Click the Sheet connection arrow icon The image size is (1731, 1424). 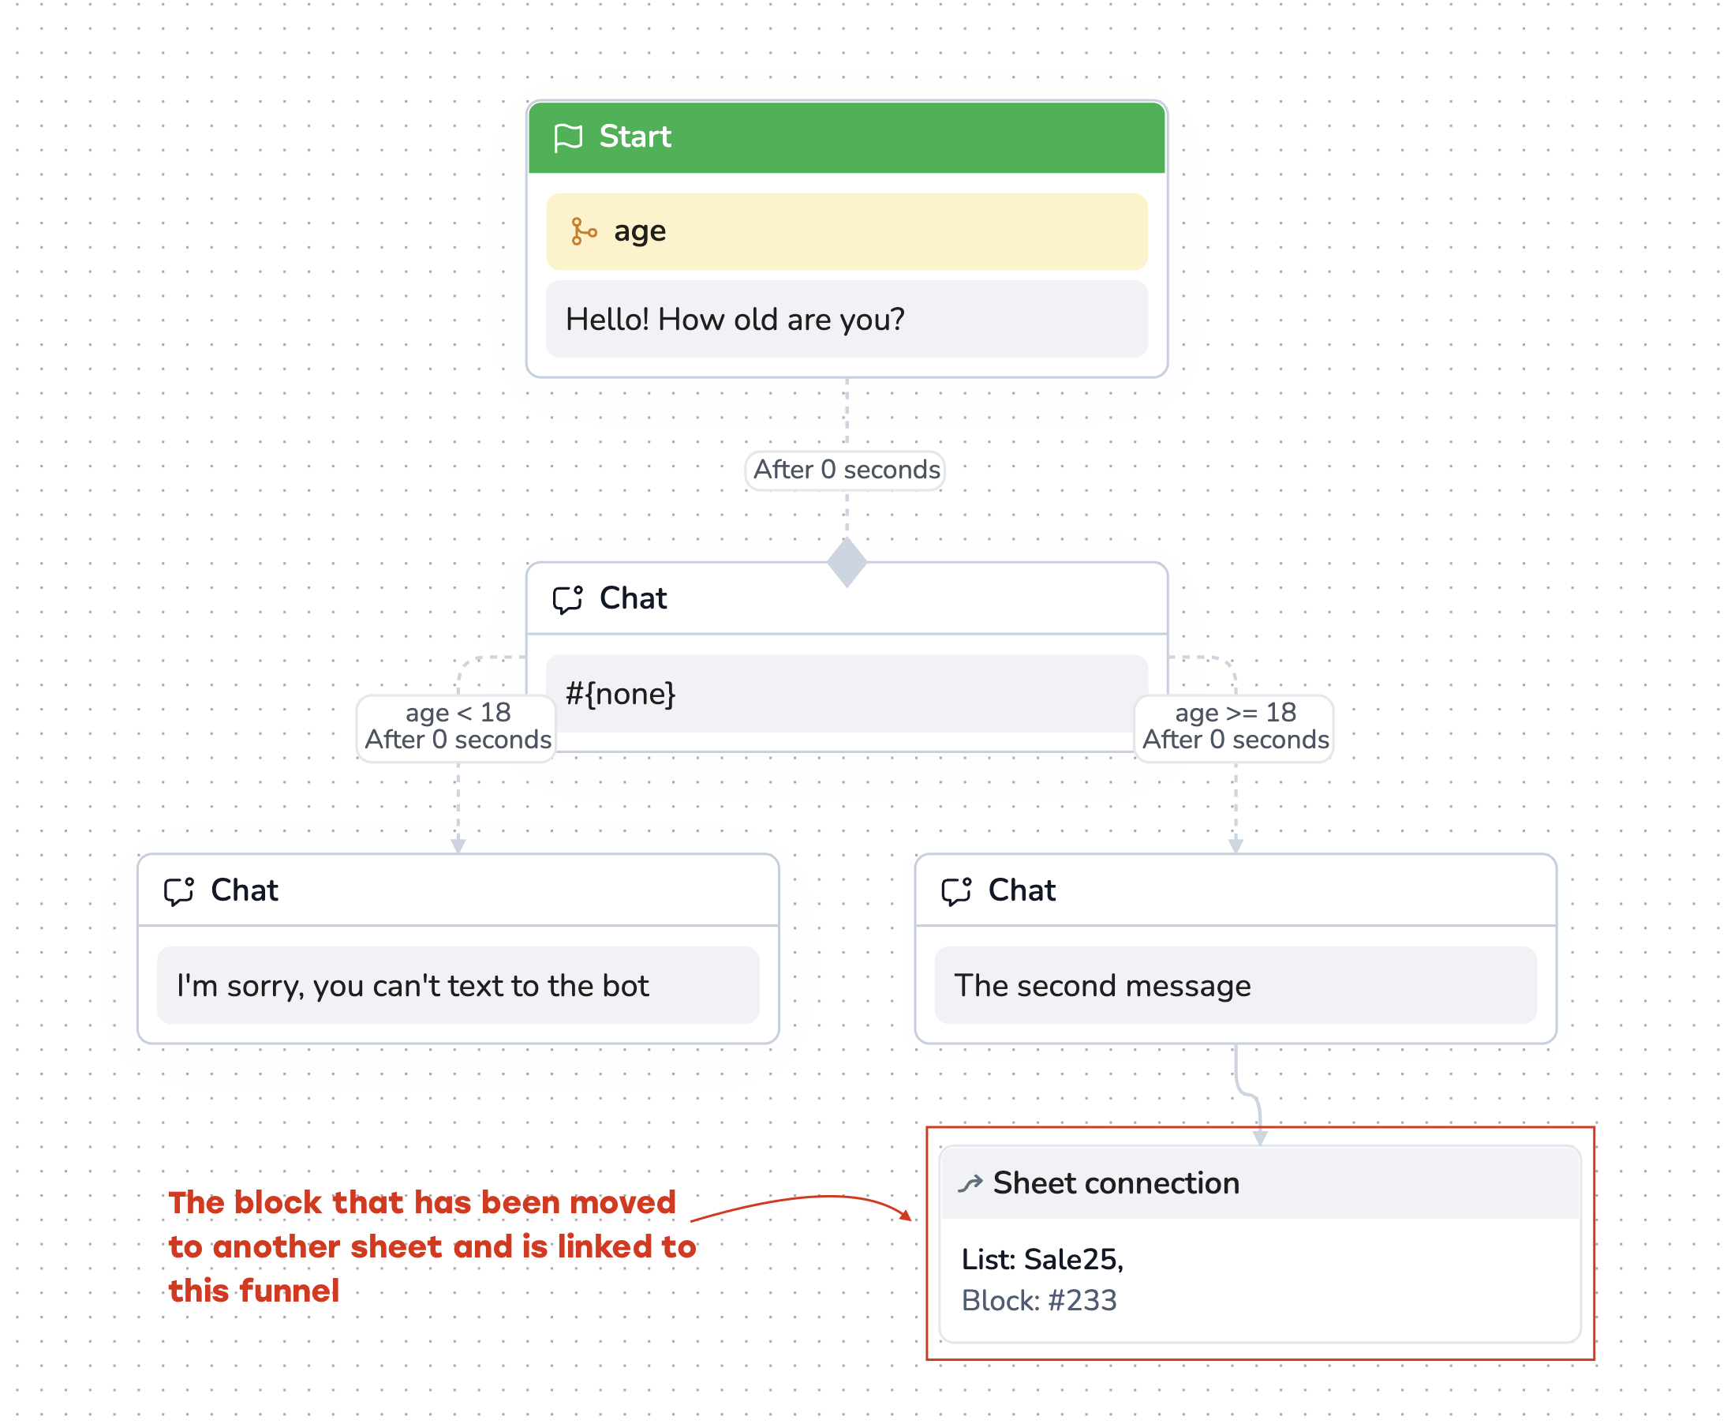tap(970, 1184)
